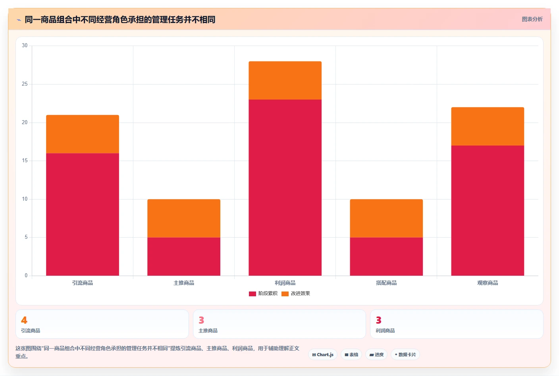Click the lightning icon beside the chart title
This screenshot has width=559, height=376.
[x=19, y=20]
